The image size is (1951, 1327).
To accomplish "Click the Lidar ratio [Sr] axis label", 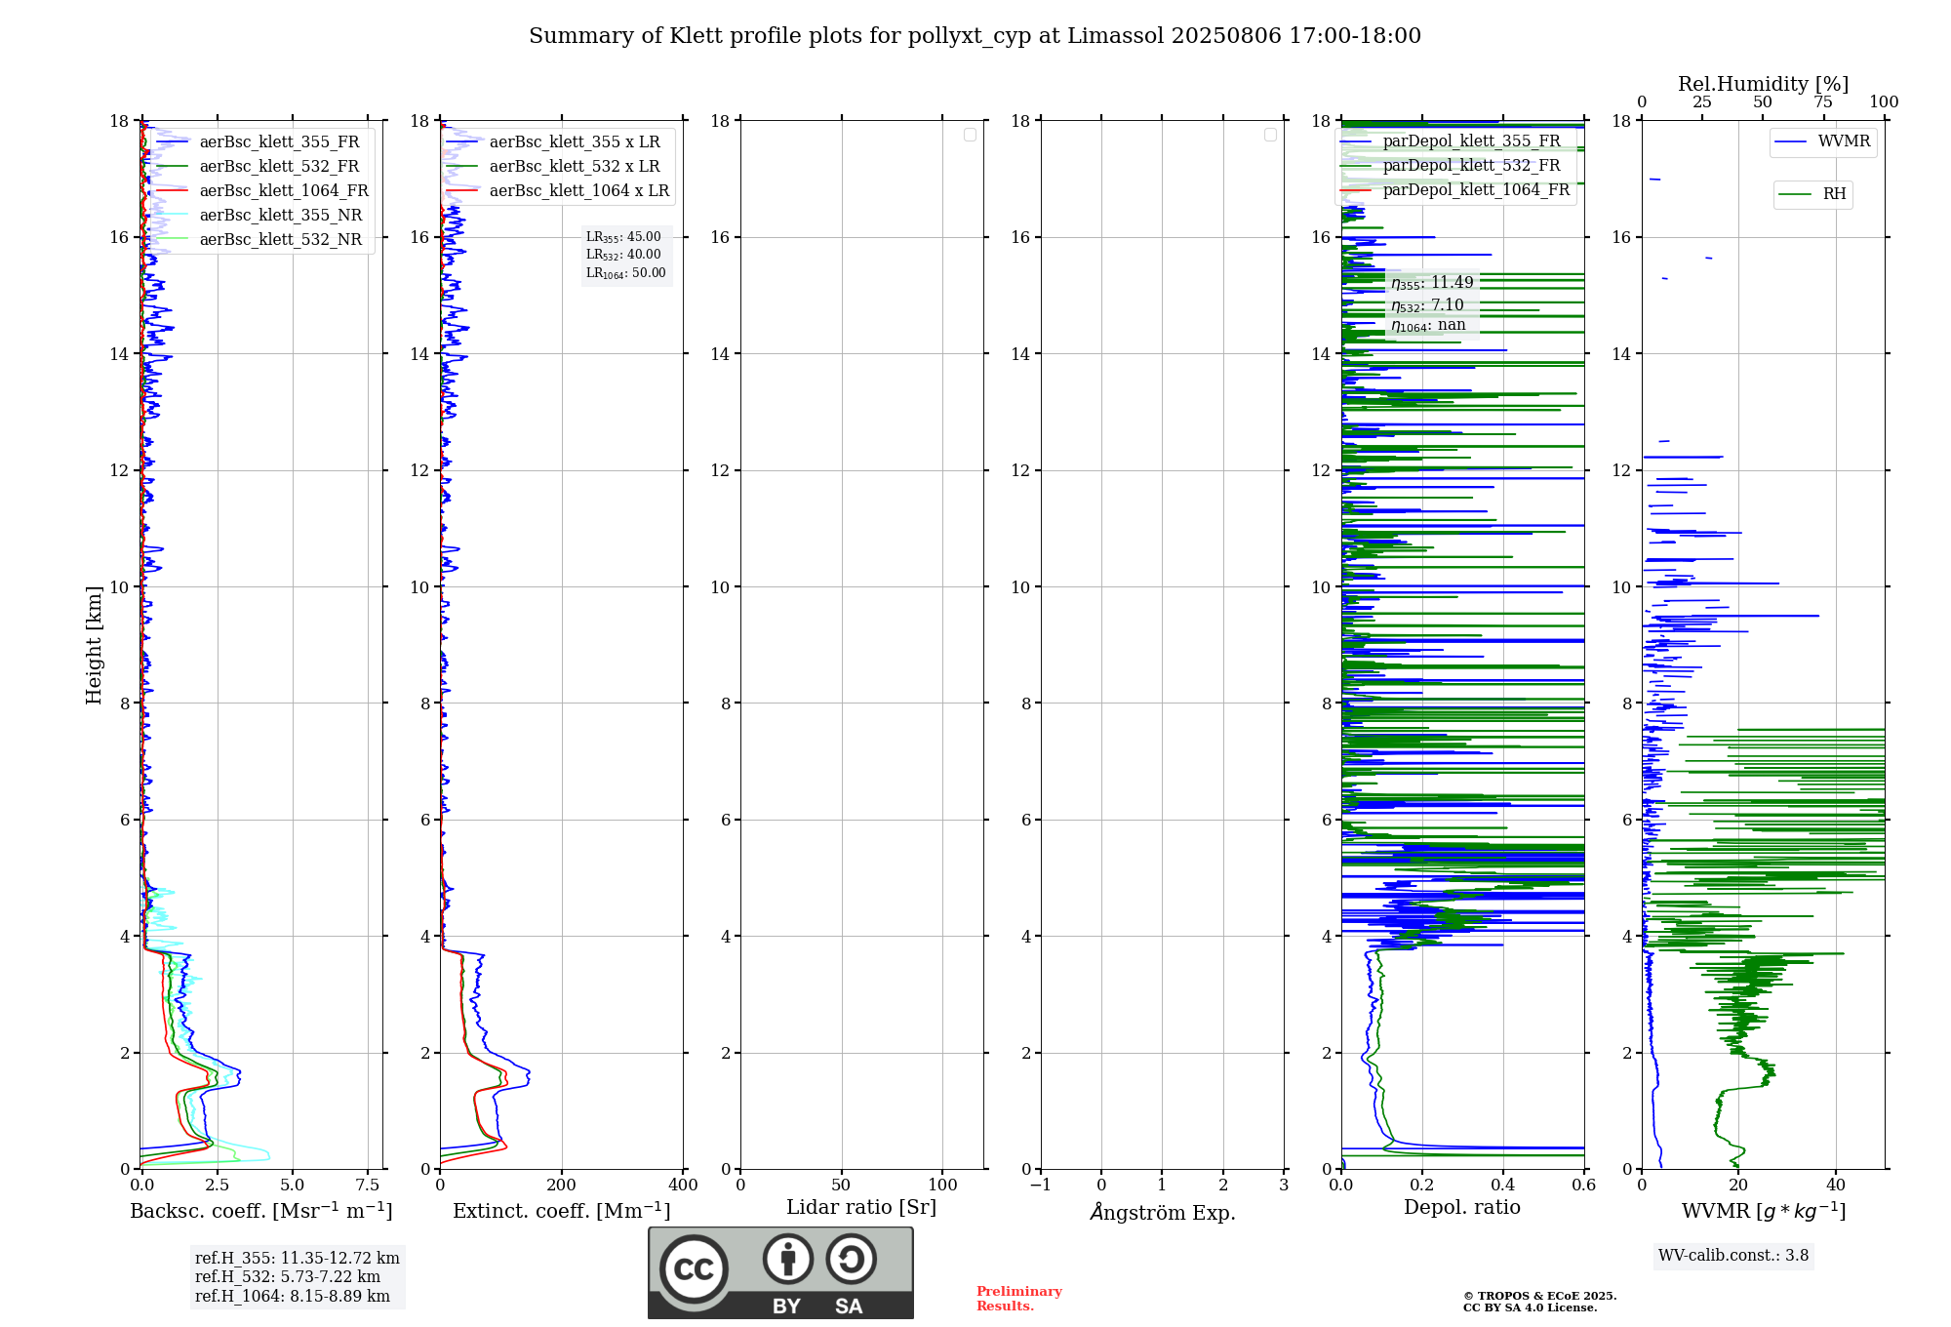I will (861, 1208).
